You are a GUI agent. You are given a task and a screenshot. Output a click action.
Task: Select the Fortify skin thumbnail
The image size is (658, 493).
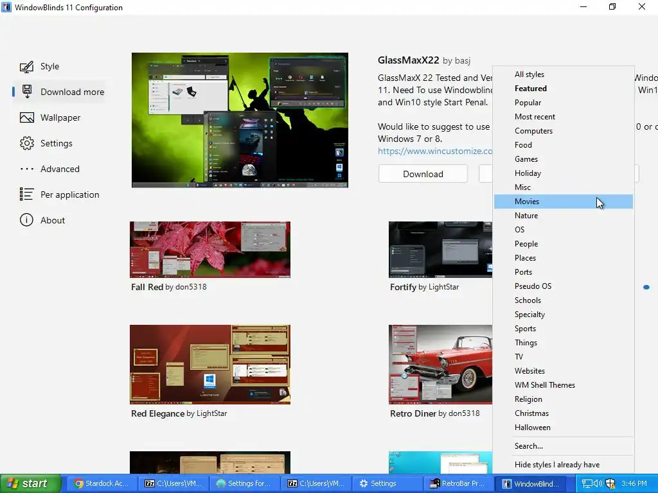(440, 250)
